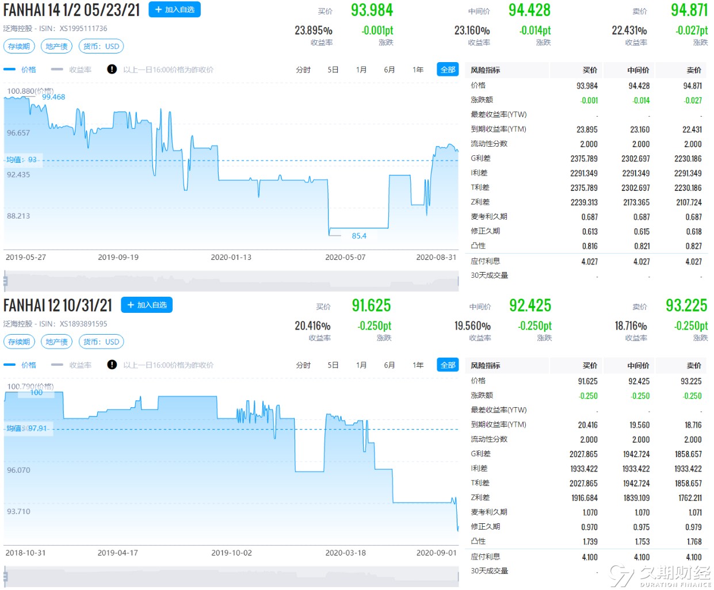Add FANHAI 14 1/2 05/23/21 to watchlist
The height and width of the screenshot is (590, 714).
[x=174, y=10]
